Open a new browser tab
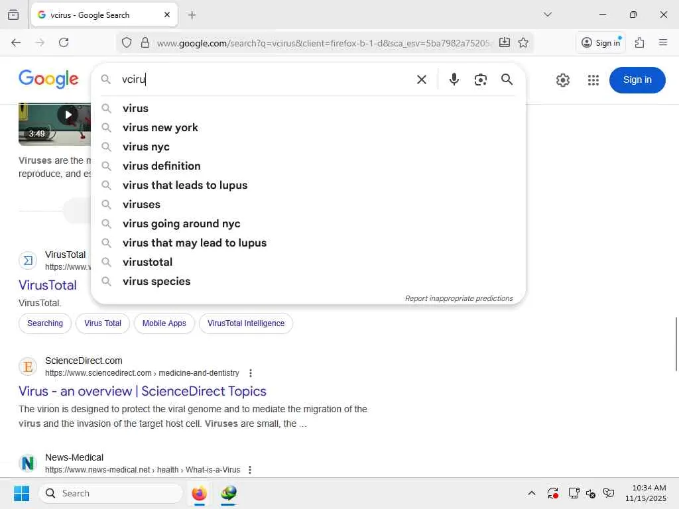Screen dimensions: 679x509 tap(192, 15)
